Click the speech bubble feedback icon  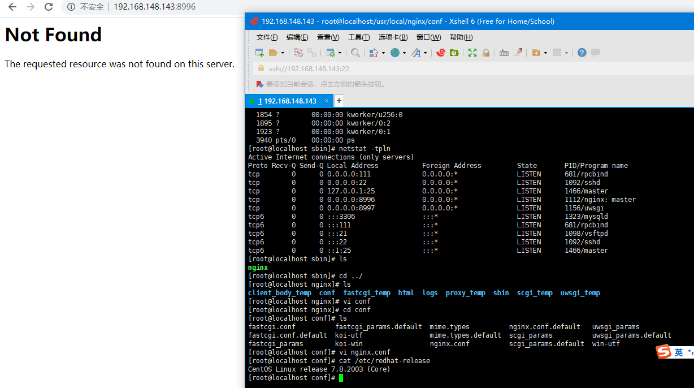point(596,53)
